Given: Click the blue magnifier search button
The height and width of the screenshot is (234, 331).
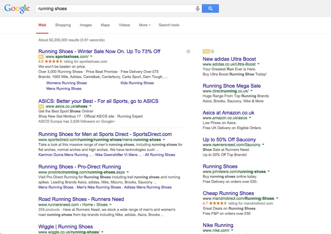Looking at the screenshot, I should click(x=210, y=8).
